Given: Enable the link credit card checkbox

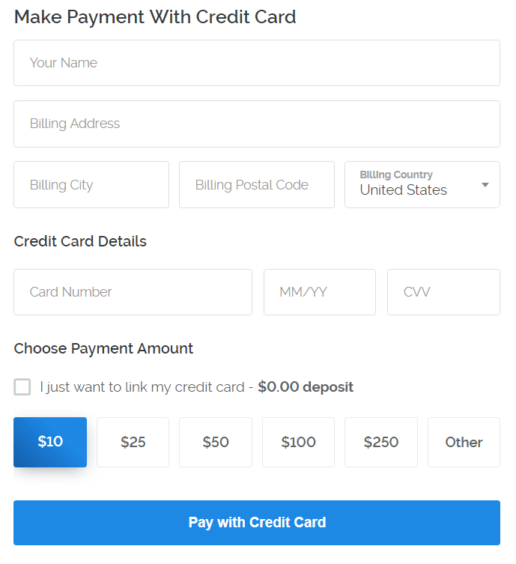Looking at the screenshot, I should tap(22, 387).
